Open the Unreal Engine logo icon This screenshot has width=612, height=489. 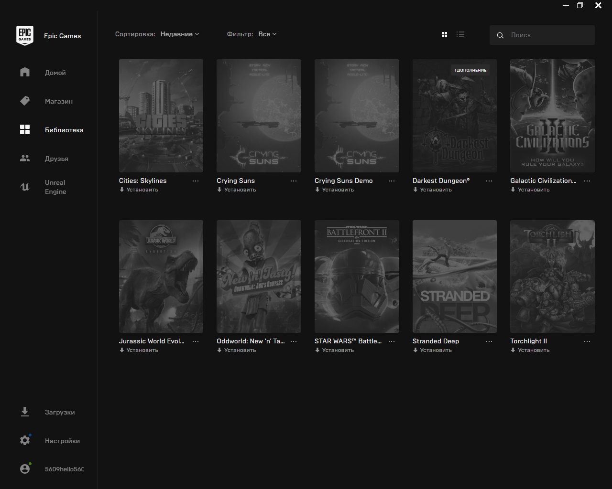pos(25,187)
